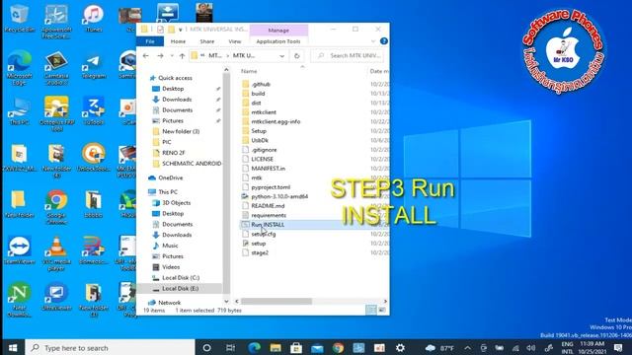The width and height of the screenshot is (632, 355).
Task: Open File Explorer from the taskbar
Action: [276, 348]
